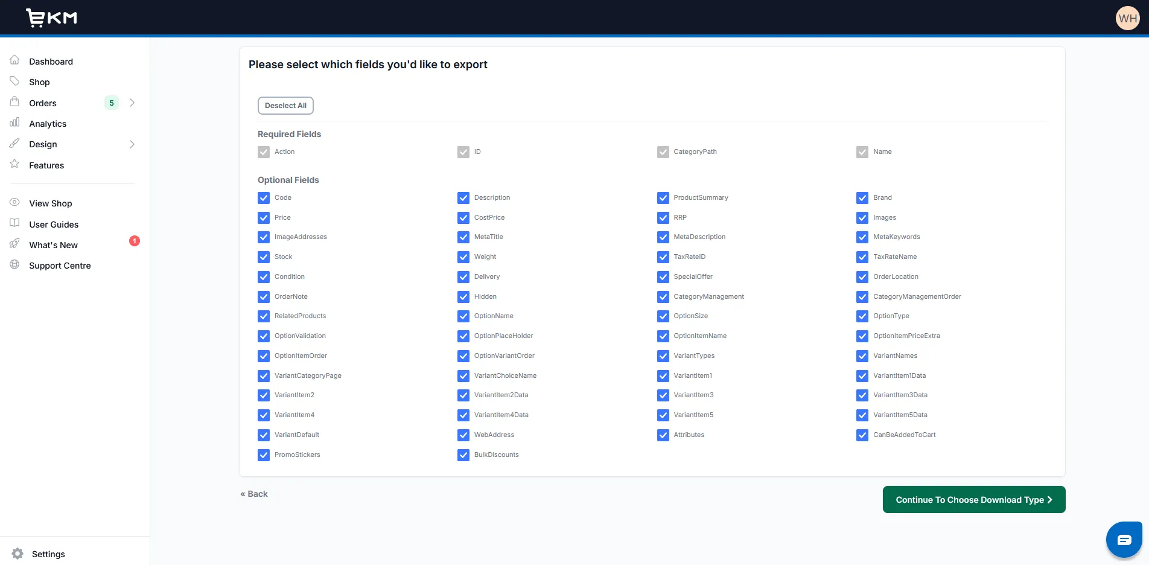Uncheck the Code field checkbox
Image resolution: width=1149 pixels, height=565 pixels.
pos(264,198)
